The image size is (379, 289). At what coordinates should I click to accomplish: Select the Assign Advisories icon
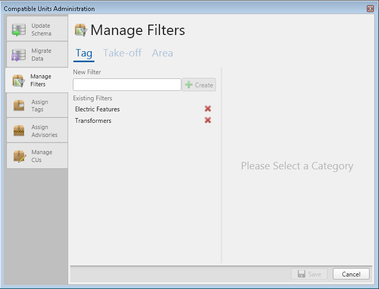[x=19, y=131]
